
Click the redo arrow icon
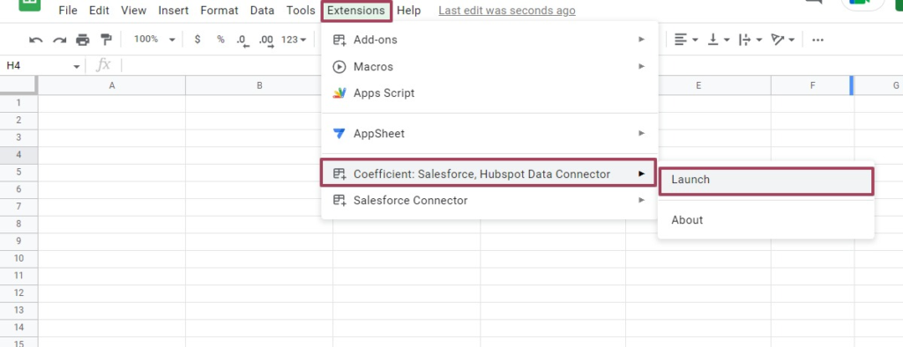click(59, 40)
